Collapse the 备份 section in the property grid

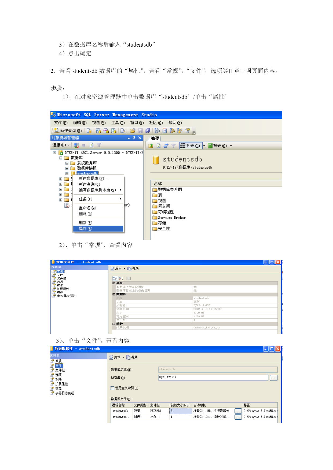[x=114, y=283]
